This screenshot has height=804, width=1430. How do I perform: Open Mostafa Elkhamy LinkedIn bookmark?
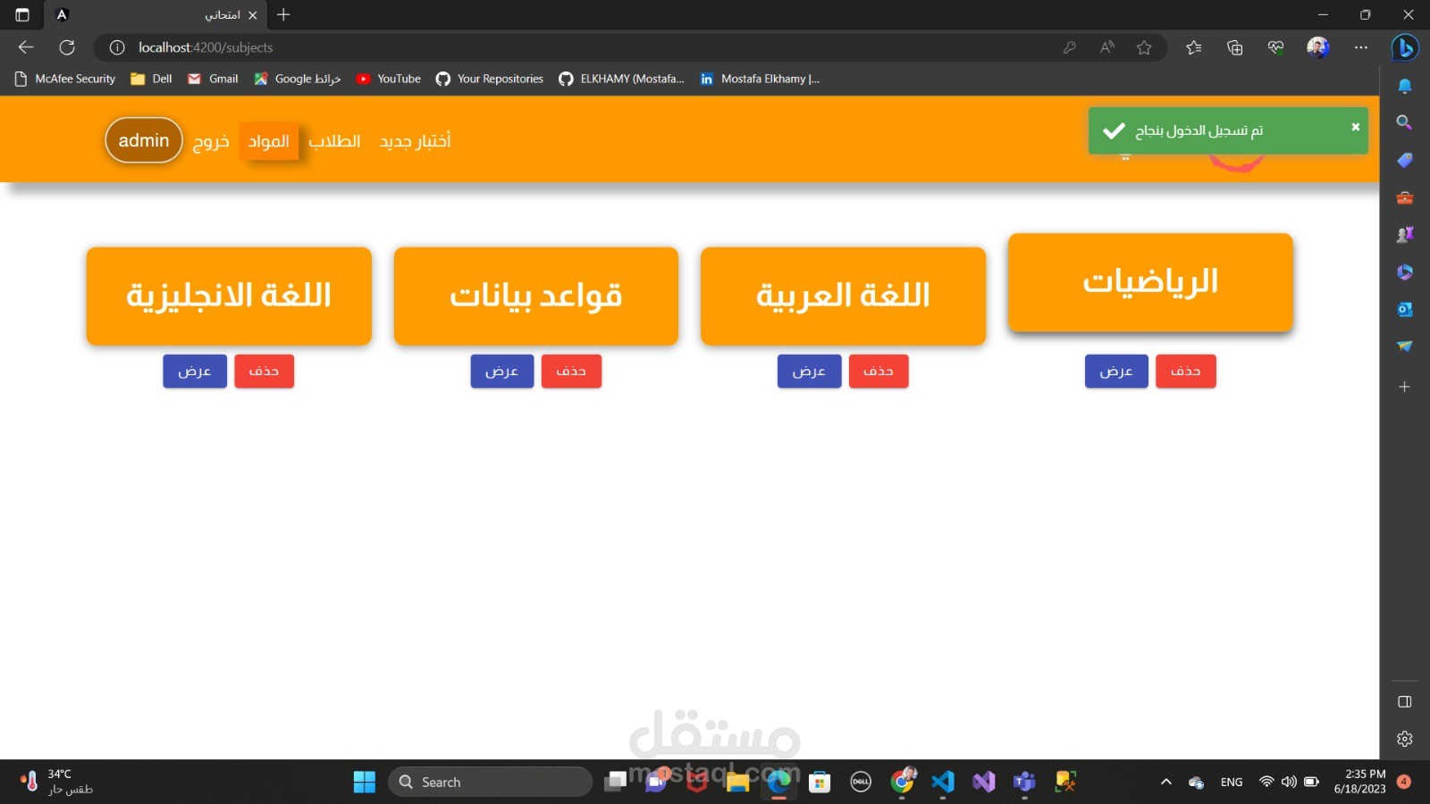tap(759, 79)
